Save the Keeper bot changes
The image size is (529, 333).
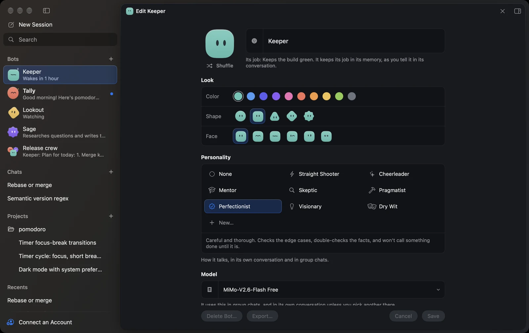pos(433,316)
